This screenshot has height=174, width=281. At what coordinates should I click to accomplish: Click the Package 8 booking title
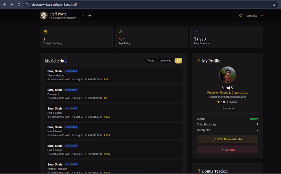coord(53,94)
